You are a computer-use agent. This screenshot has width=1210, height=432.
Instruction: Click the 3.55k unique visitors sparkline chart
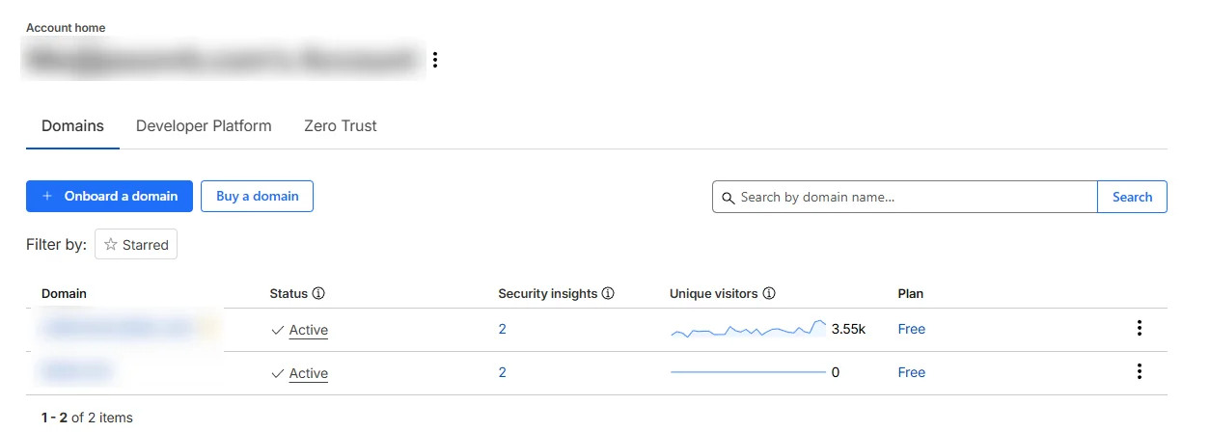pyautogui.click(x=749, y=330)
